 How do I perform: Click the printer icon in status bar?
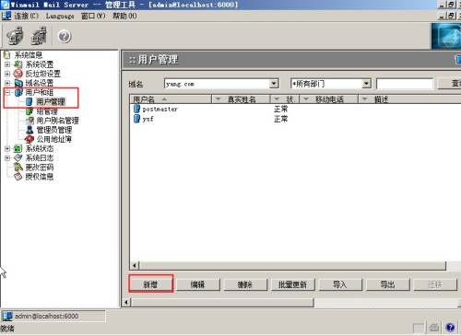pyautogui.click(x=434, y=328)
